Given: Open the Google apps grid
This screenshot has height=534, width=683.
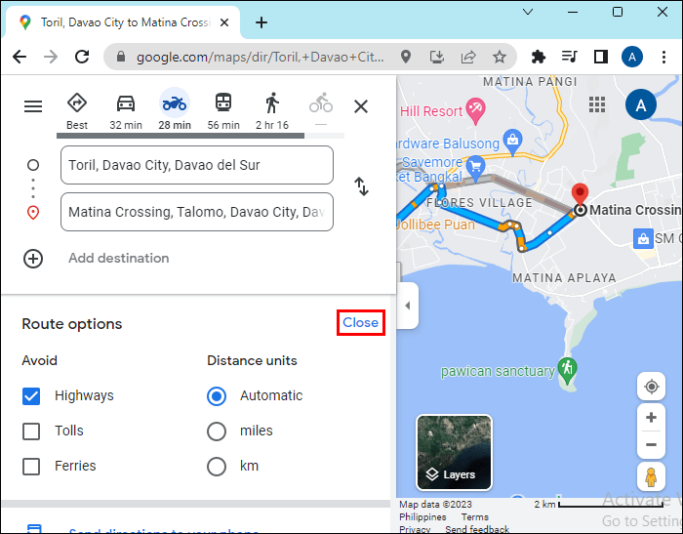Looking at the screenshot, I should click(x=597, y=104).
